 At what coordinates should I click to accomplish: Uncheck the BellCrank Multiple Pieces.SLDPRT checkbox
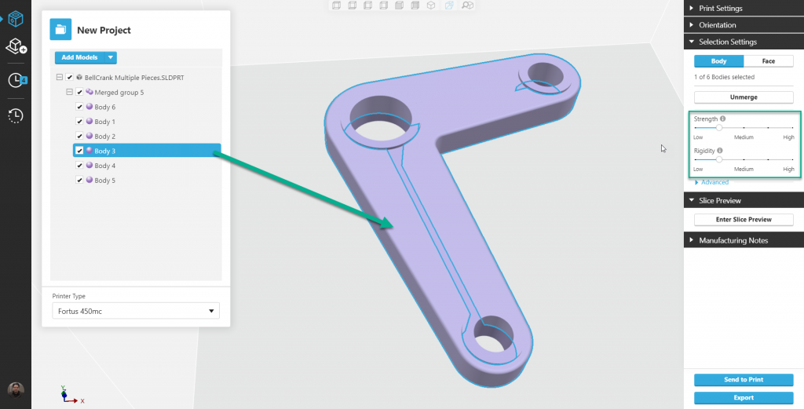click(70, 78)
